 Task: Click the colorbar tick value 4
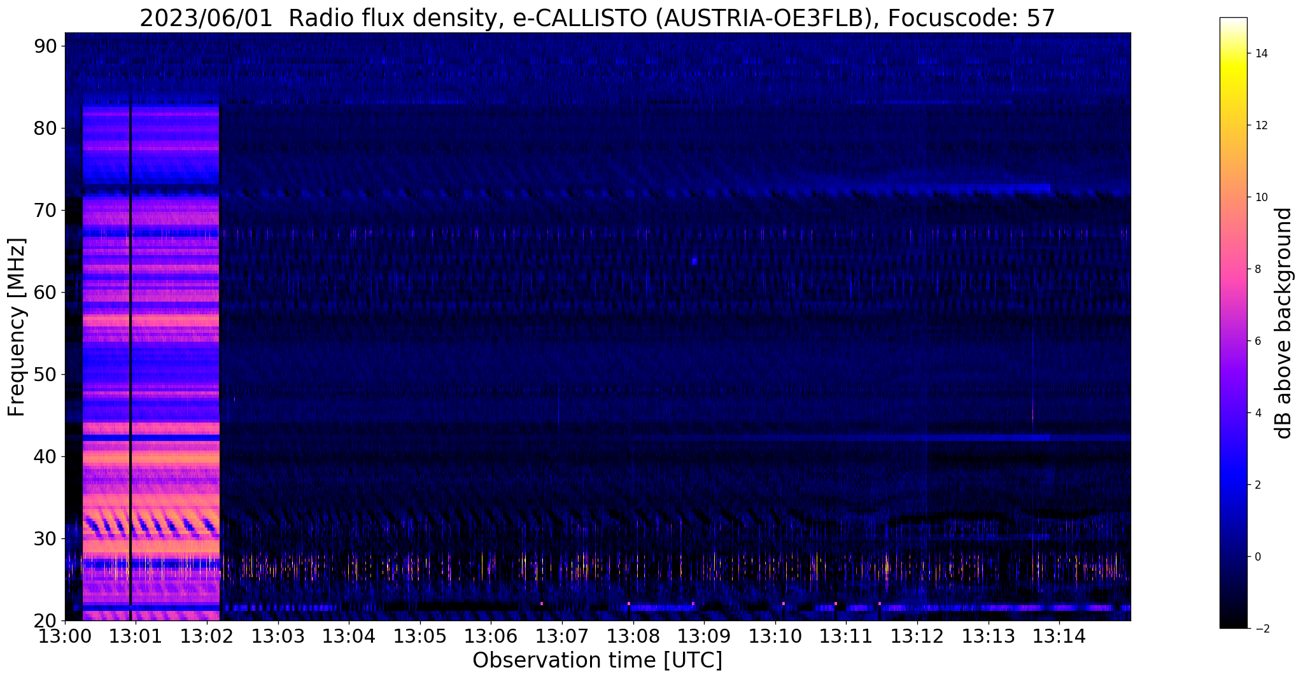click(1257, 413)
